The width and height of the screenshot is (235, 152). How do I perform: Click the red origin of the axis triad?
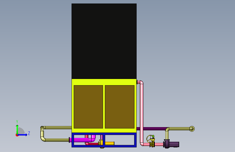click(x=17, y=135)
